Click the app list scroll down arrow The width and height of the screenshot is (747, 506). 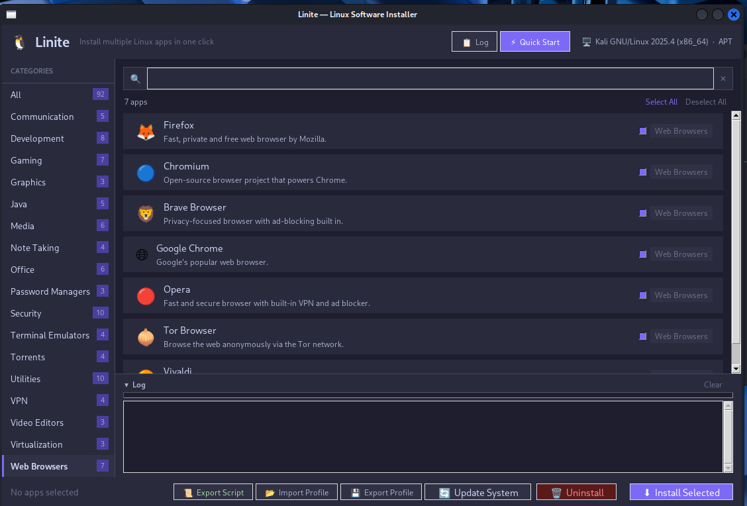click(736, 369)
